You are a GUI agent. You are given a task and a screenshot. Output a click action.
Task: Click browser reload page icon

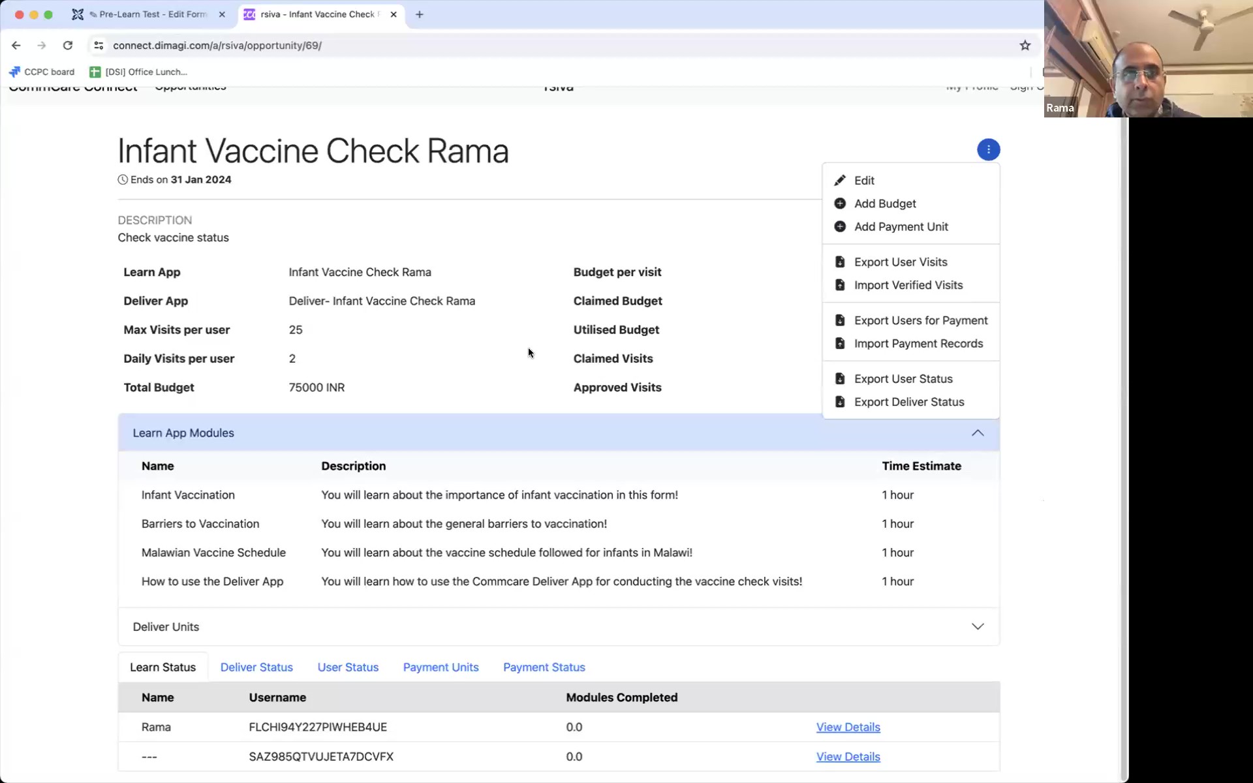(68, 45)
